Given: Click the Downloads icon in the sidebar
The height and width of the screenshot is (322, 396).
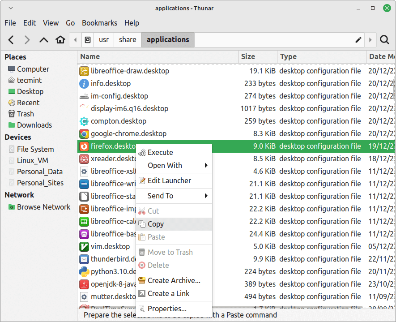Looking at the screenshot, I should pyautogui.click(x=12, y=125).
